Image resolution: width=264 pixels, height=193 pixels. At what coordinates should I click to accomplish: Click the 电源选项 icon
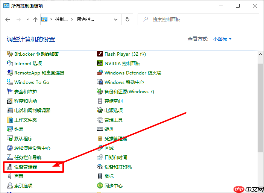click(x=100, y=111)
